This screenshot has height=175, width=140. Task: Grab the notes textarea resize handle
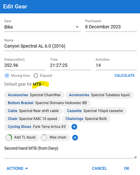(x=135, y=157)
